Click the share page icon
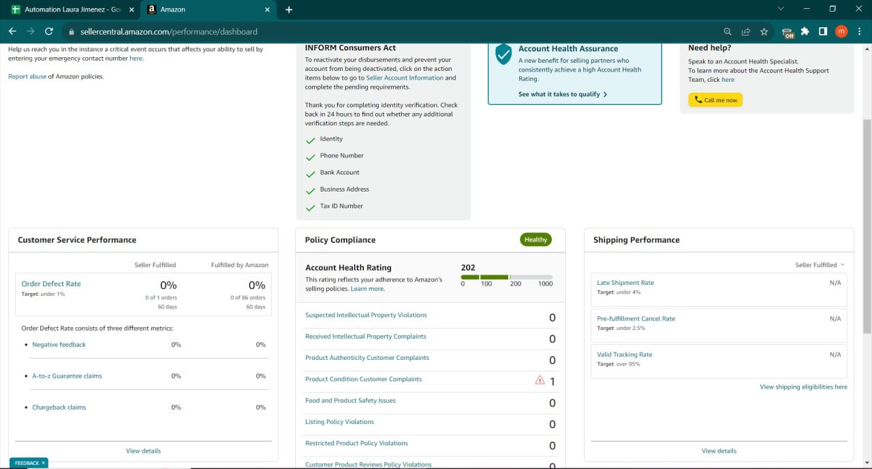Image resolution: width=872 pixels, height=469 pixels. [x=746, y=31]
